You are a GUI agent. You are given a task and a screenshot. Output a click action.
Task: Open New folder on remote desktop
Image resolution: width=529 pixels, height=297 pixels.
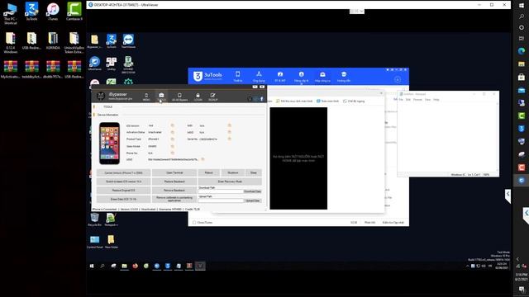click(x=111, y=242)
